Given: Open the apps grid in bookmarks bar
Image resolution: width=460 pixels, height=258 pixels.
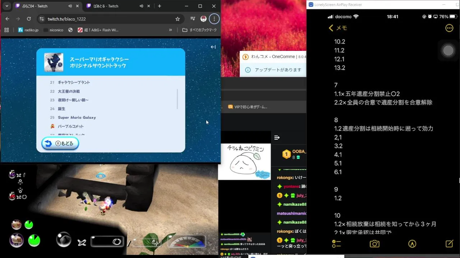Looking at the screenshot, I should (x=6, y=30).
